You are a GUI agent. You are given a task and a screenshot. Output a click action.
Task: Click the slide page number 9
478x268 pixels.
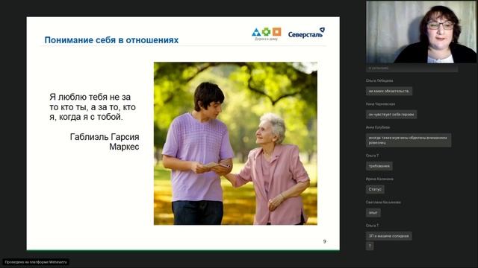[324, 241]
